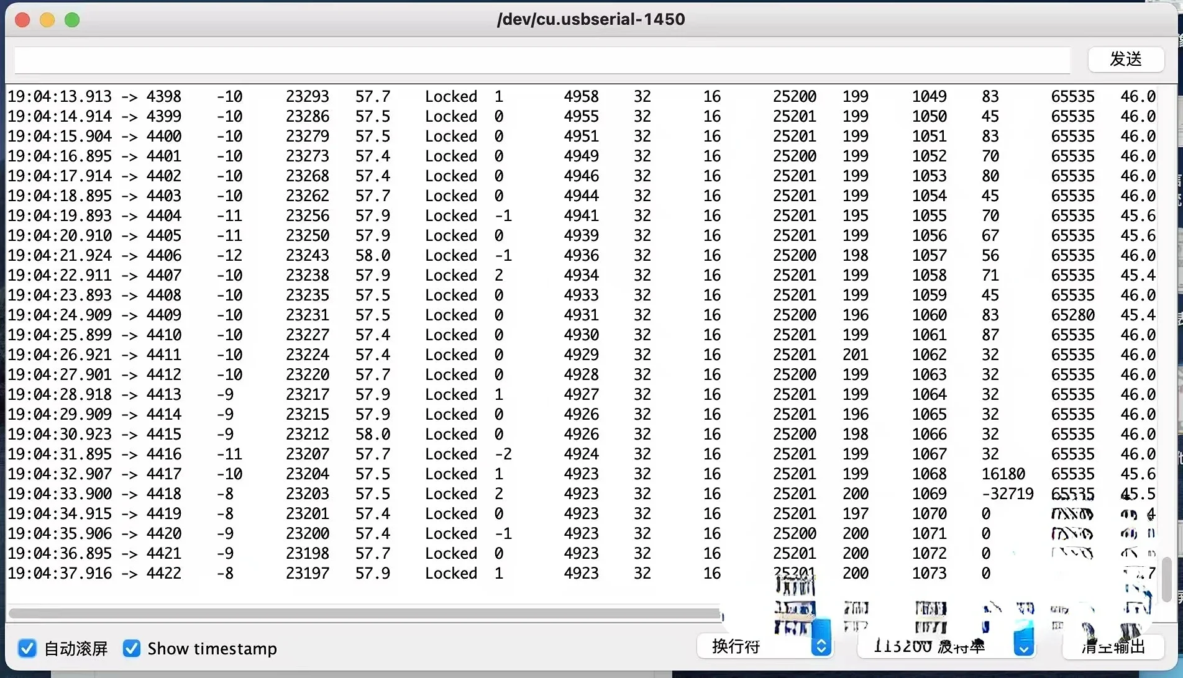1183x678 pixels.
Task: Click the checkmark icon in Show timestamp box
Action: click(131, 648)
